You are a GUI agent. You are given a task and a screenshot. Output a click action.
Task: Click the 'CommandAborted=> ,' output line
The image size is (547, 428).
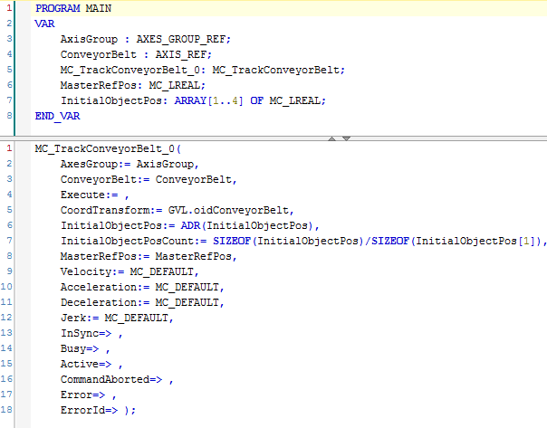117,379
